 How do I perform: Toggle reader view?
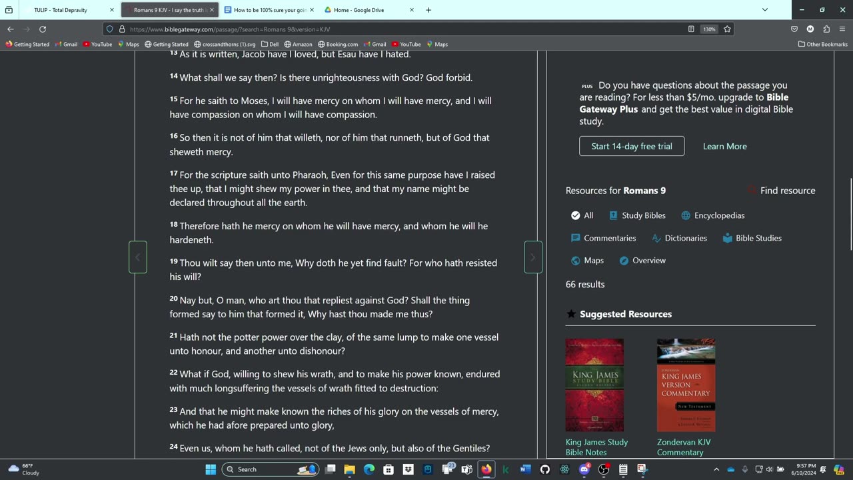[x=691, y=29]
